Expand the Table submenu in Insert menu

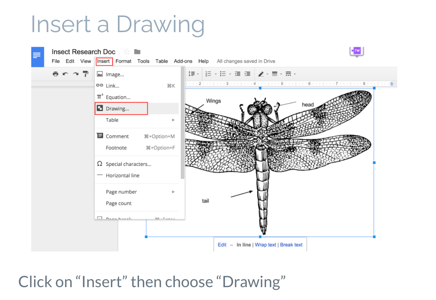112,120
